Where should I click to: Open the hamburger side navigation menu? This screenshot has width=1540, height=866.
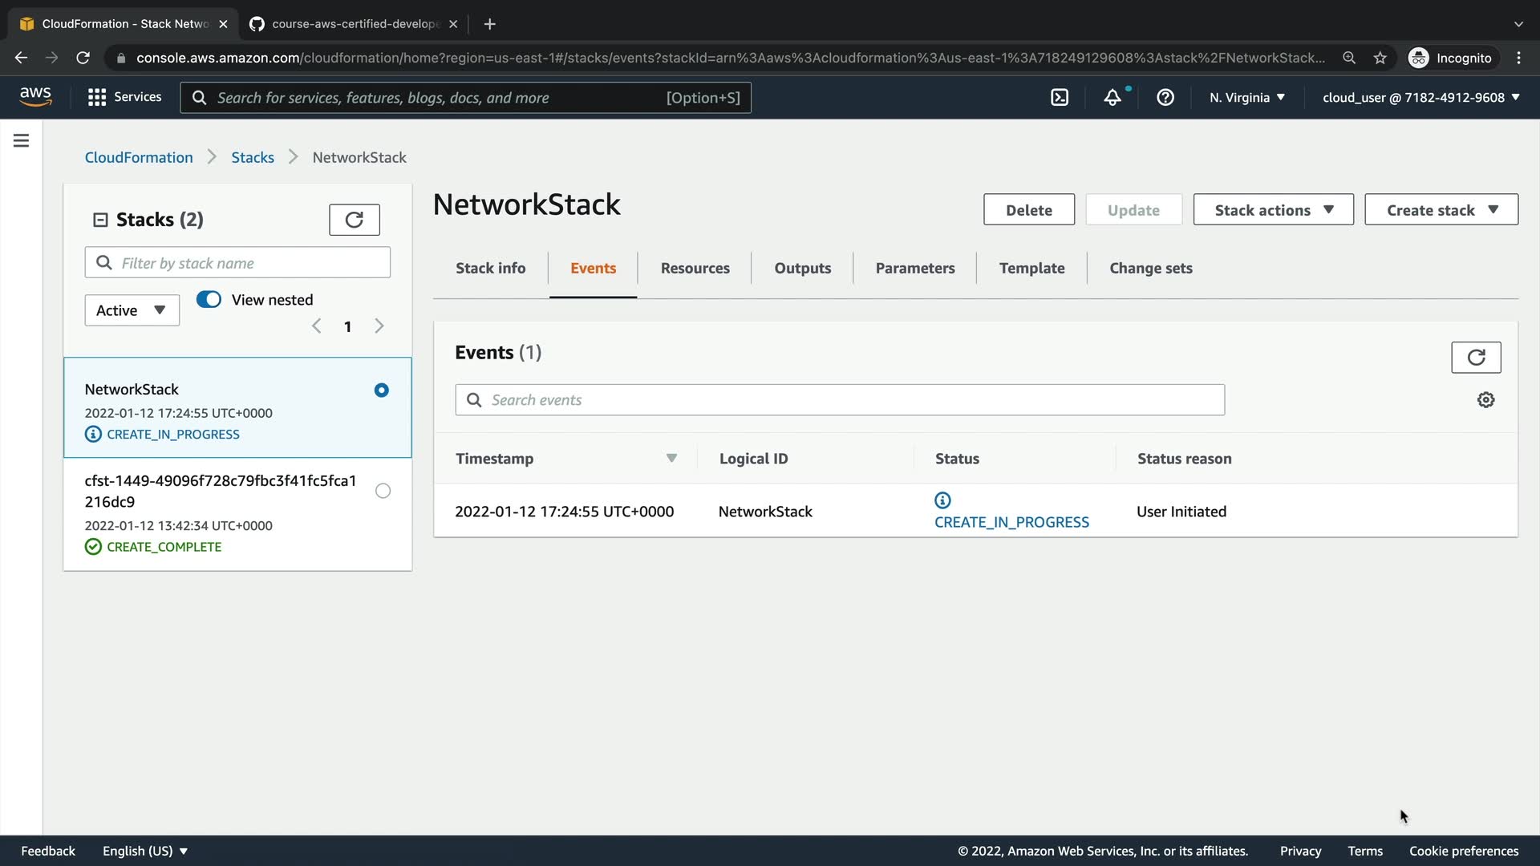tap(22, 141)
